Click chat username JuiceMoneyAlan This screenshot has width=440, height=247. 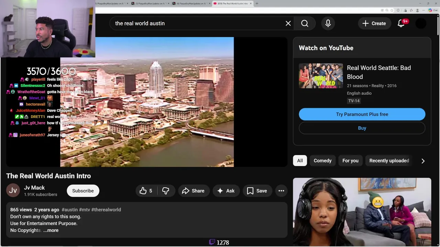click(x=31, y=110)
